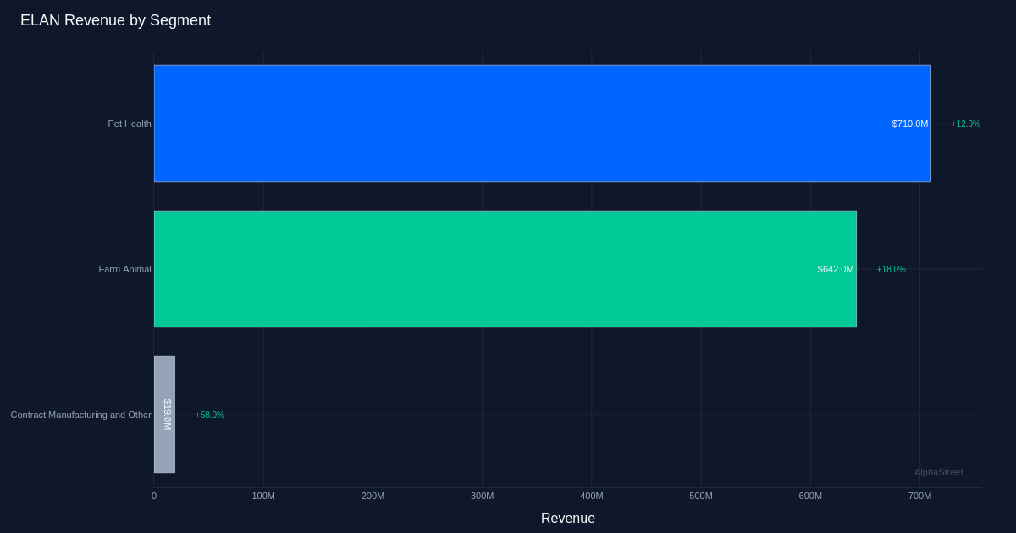Click the rotated '$19.0M' value label
The width and height of the screenshot is (1016, 533).
point(167,415)
